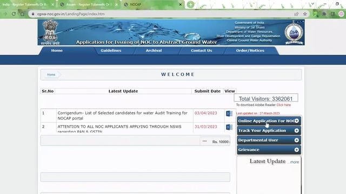
Task: Click the Online Application For NOC button
Action: [x=269, y=121]
